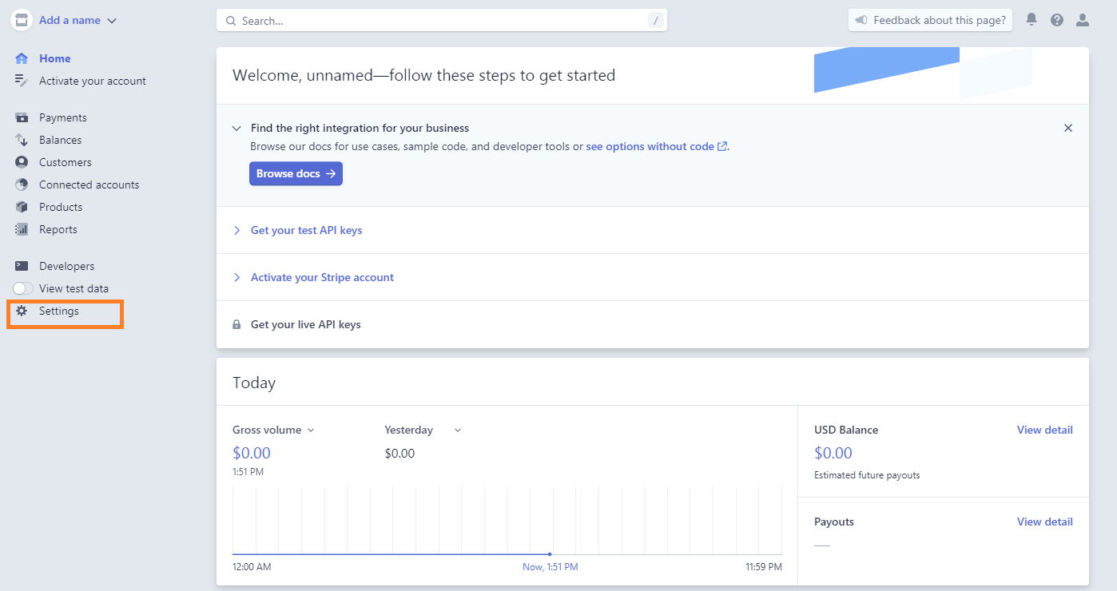Open Products in the sidebar
This screenshot has height=591, width=1117.
click(61, 207)
